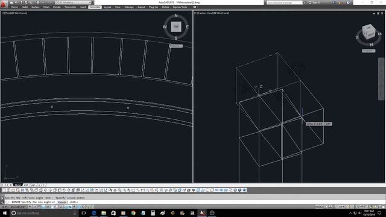Switch to the Solid ribbon tab
The height and width of the screenshot is (217, 386).
(x=25, y=7)
